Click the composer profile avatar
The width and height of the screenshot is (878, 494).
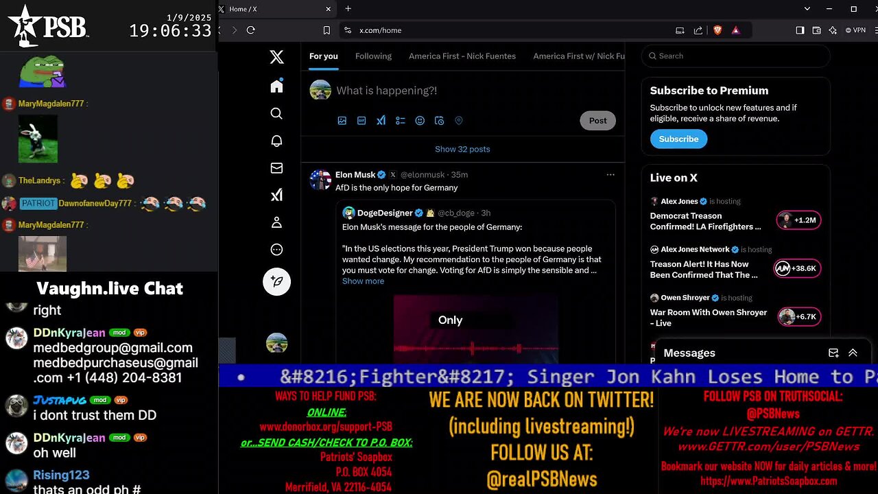(x=320, y=90)
